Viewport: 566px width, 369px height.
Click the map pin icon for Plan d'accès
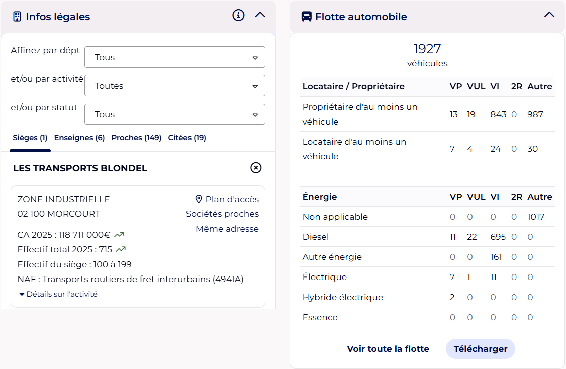[x=198, y=199]
